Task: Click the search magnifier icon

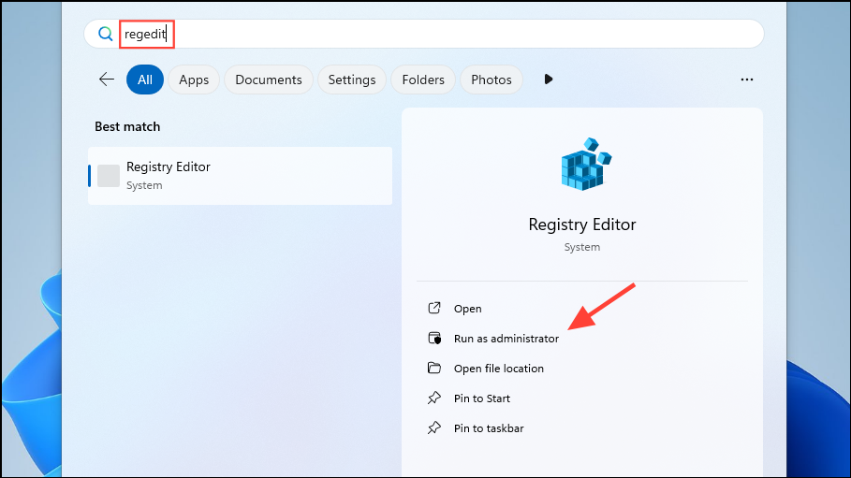Action: (105, 34)
